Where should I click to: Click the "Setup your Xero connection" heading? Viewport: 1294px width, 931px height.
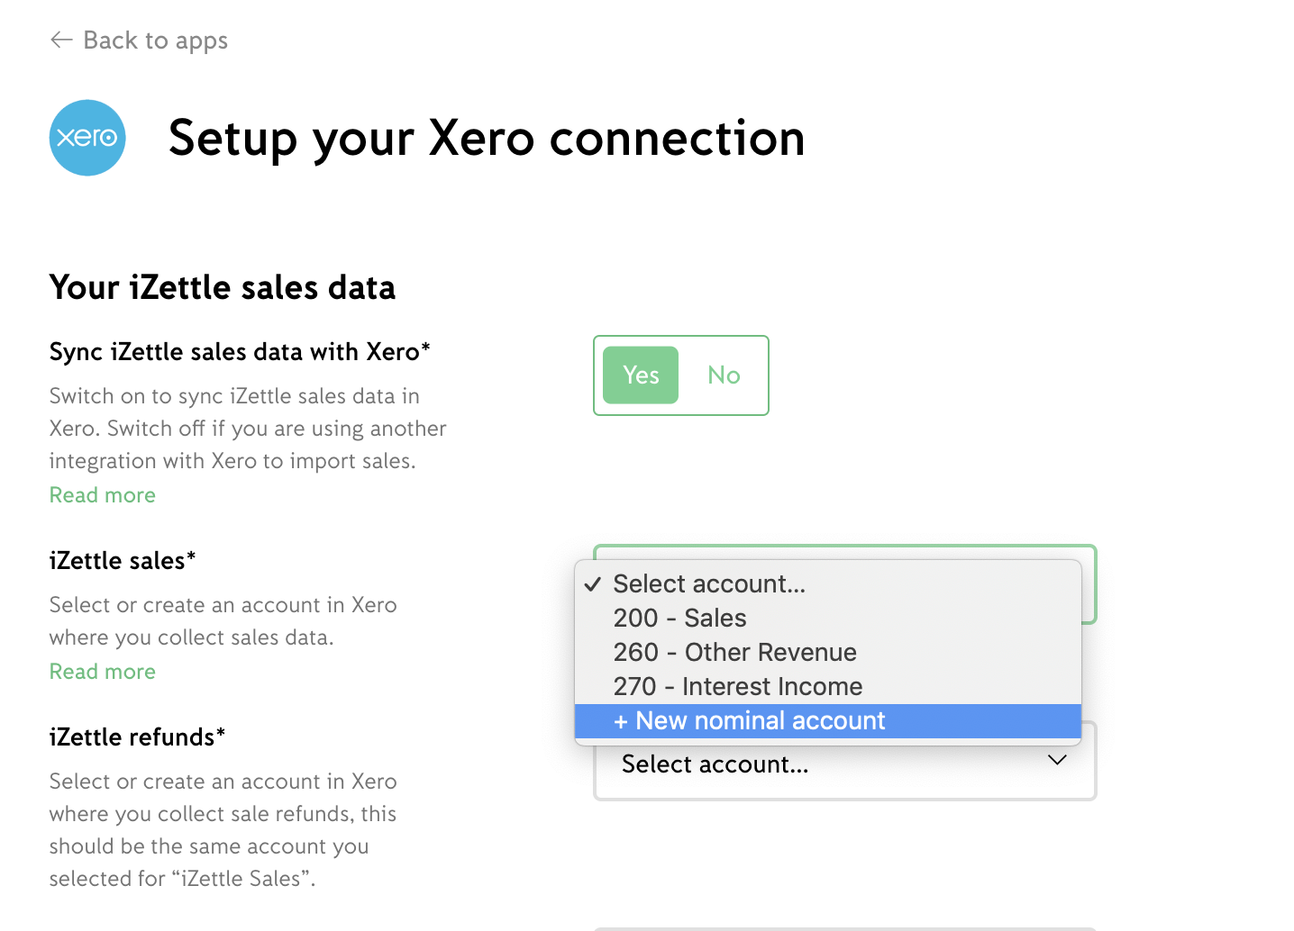point(487,138)
